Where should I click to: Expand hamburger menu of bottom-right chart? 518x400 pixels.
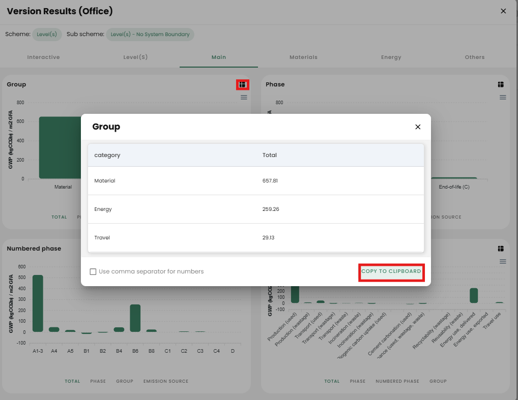tap(503, 261)
